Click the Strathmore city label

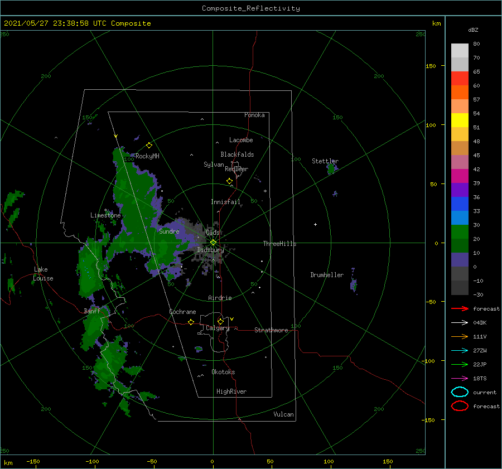coord(271,330)
